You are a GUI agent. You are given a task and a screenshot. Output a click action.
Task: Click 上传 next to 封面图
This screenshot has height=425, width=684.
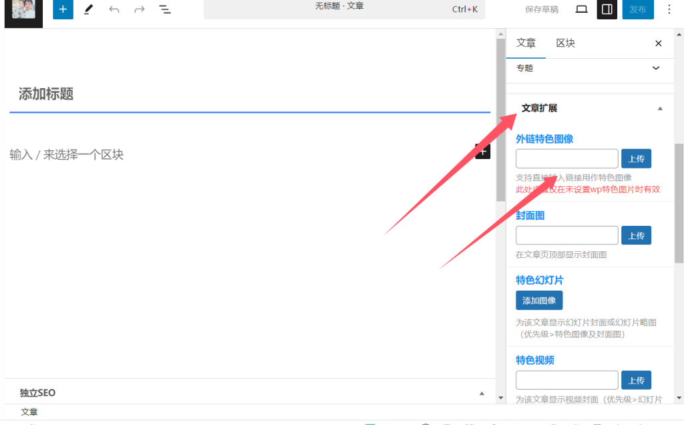click(636, 236)
